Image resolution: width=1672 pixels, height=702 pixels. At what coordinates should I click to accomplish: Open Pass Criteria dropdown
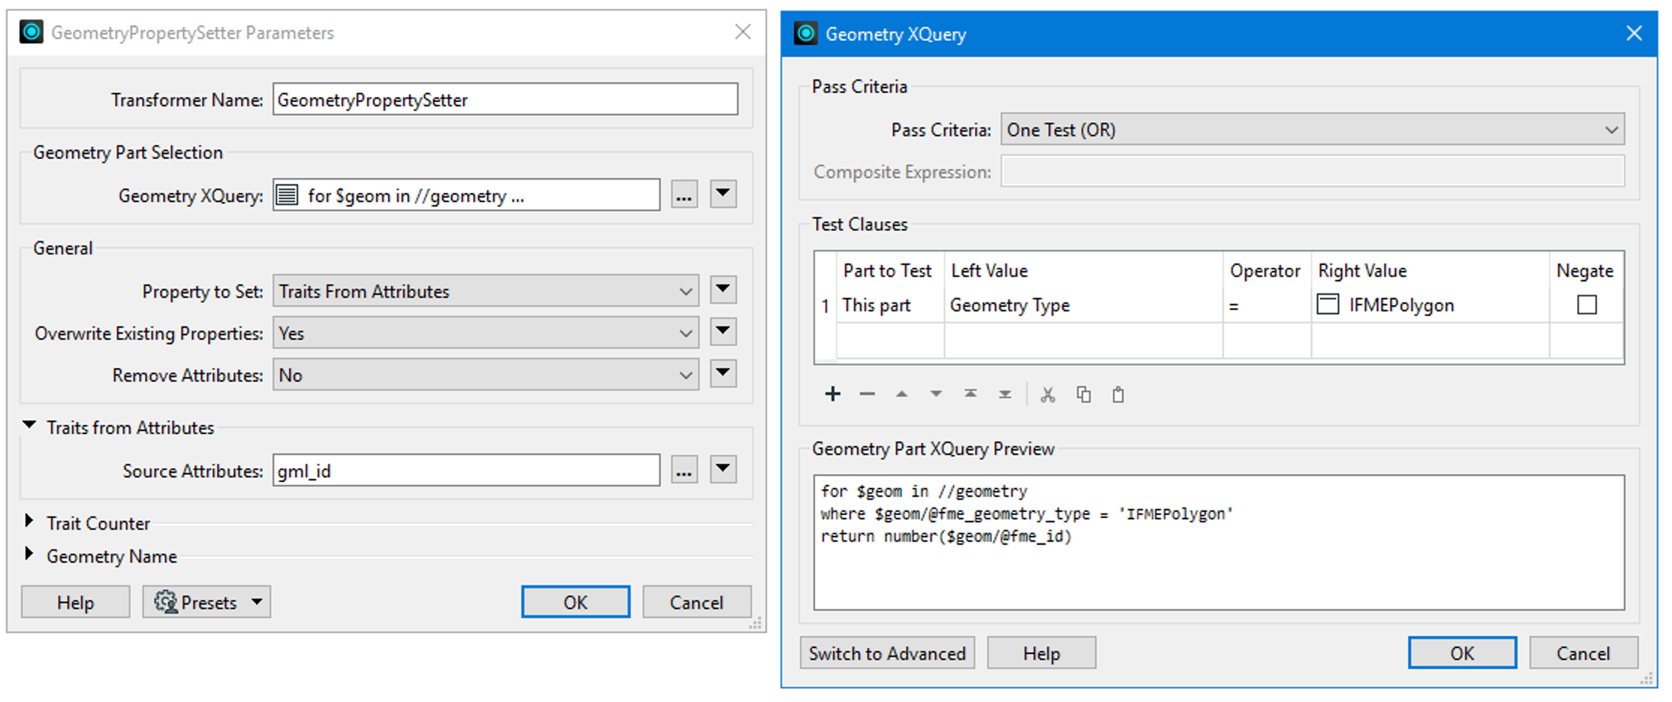1312,129
